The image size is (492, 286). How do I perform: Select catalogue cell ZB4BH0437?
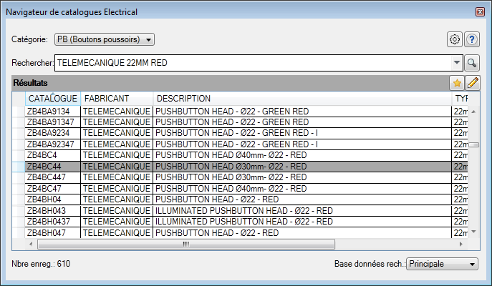coord(53,222)
